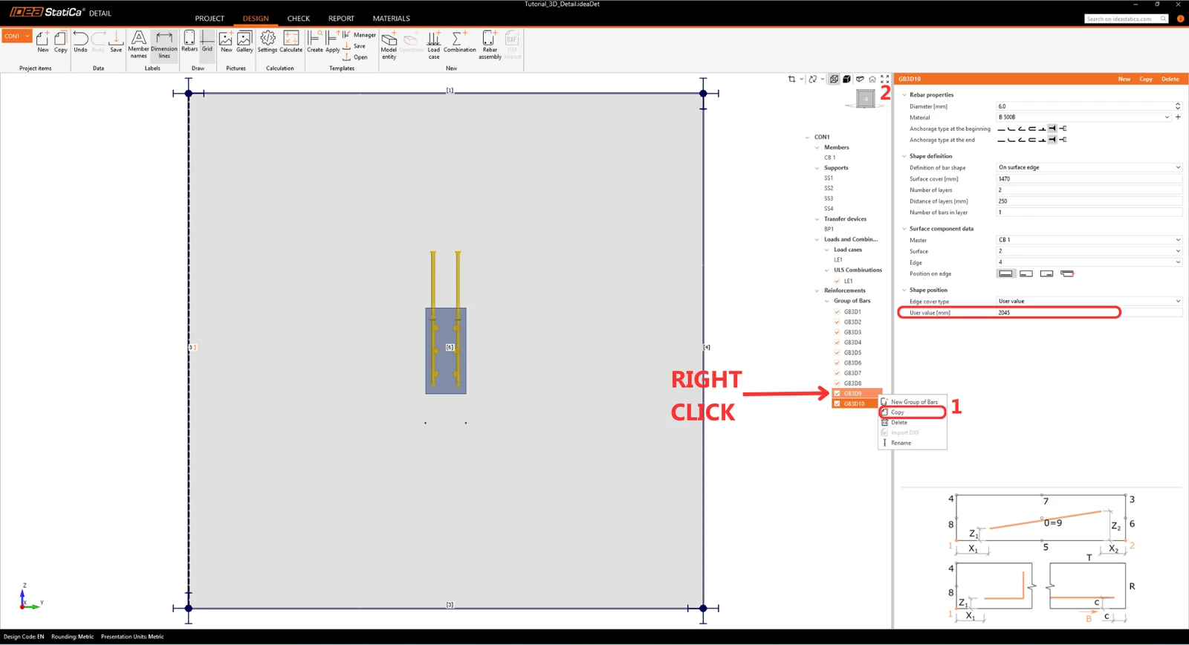
Task: Click the Undo icon
Action: click(80, 42)
